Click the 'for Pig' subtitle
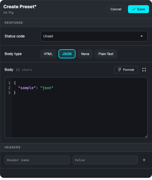 (9, 12)
